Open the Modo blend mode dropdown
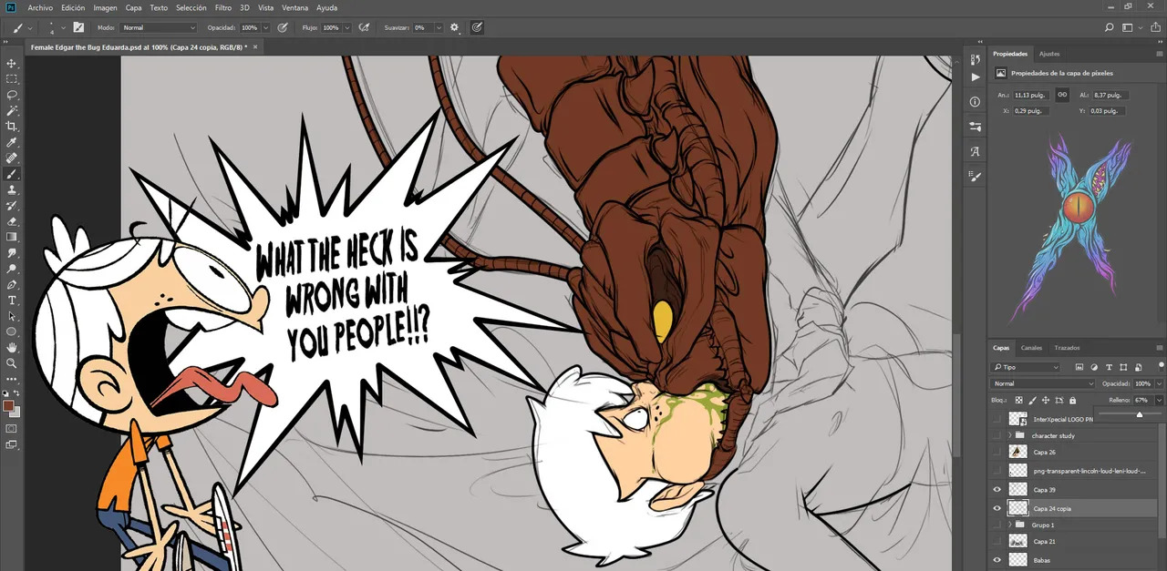The width and height of the screenshot is (1167, 571). point(159,28)
